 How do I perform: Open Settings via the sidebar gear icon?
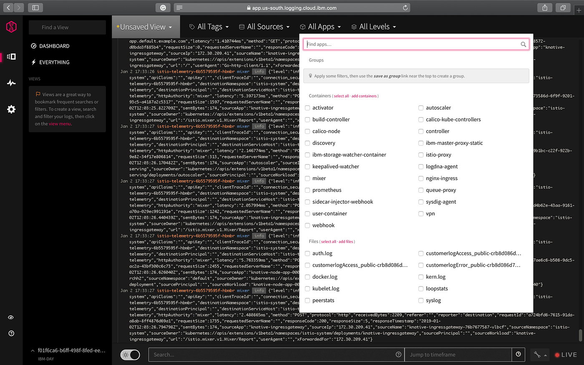pyautogui.click(x=11, y=109)
